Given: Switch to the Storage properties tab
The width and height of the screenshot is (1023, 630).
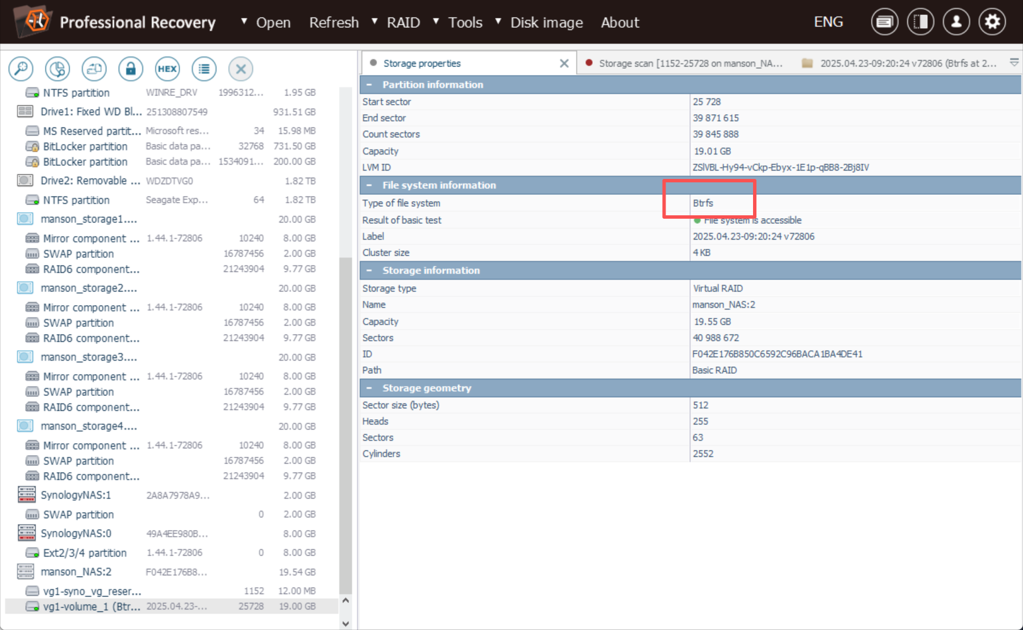Looking at the screenshot, I should [x=469, y=63].
